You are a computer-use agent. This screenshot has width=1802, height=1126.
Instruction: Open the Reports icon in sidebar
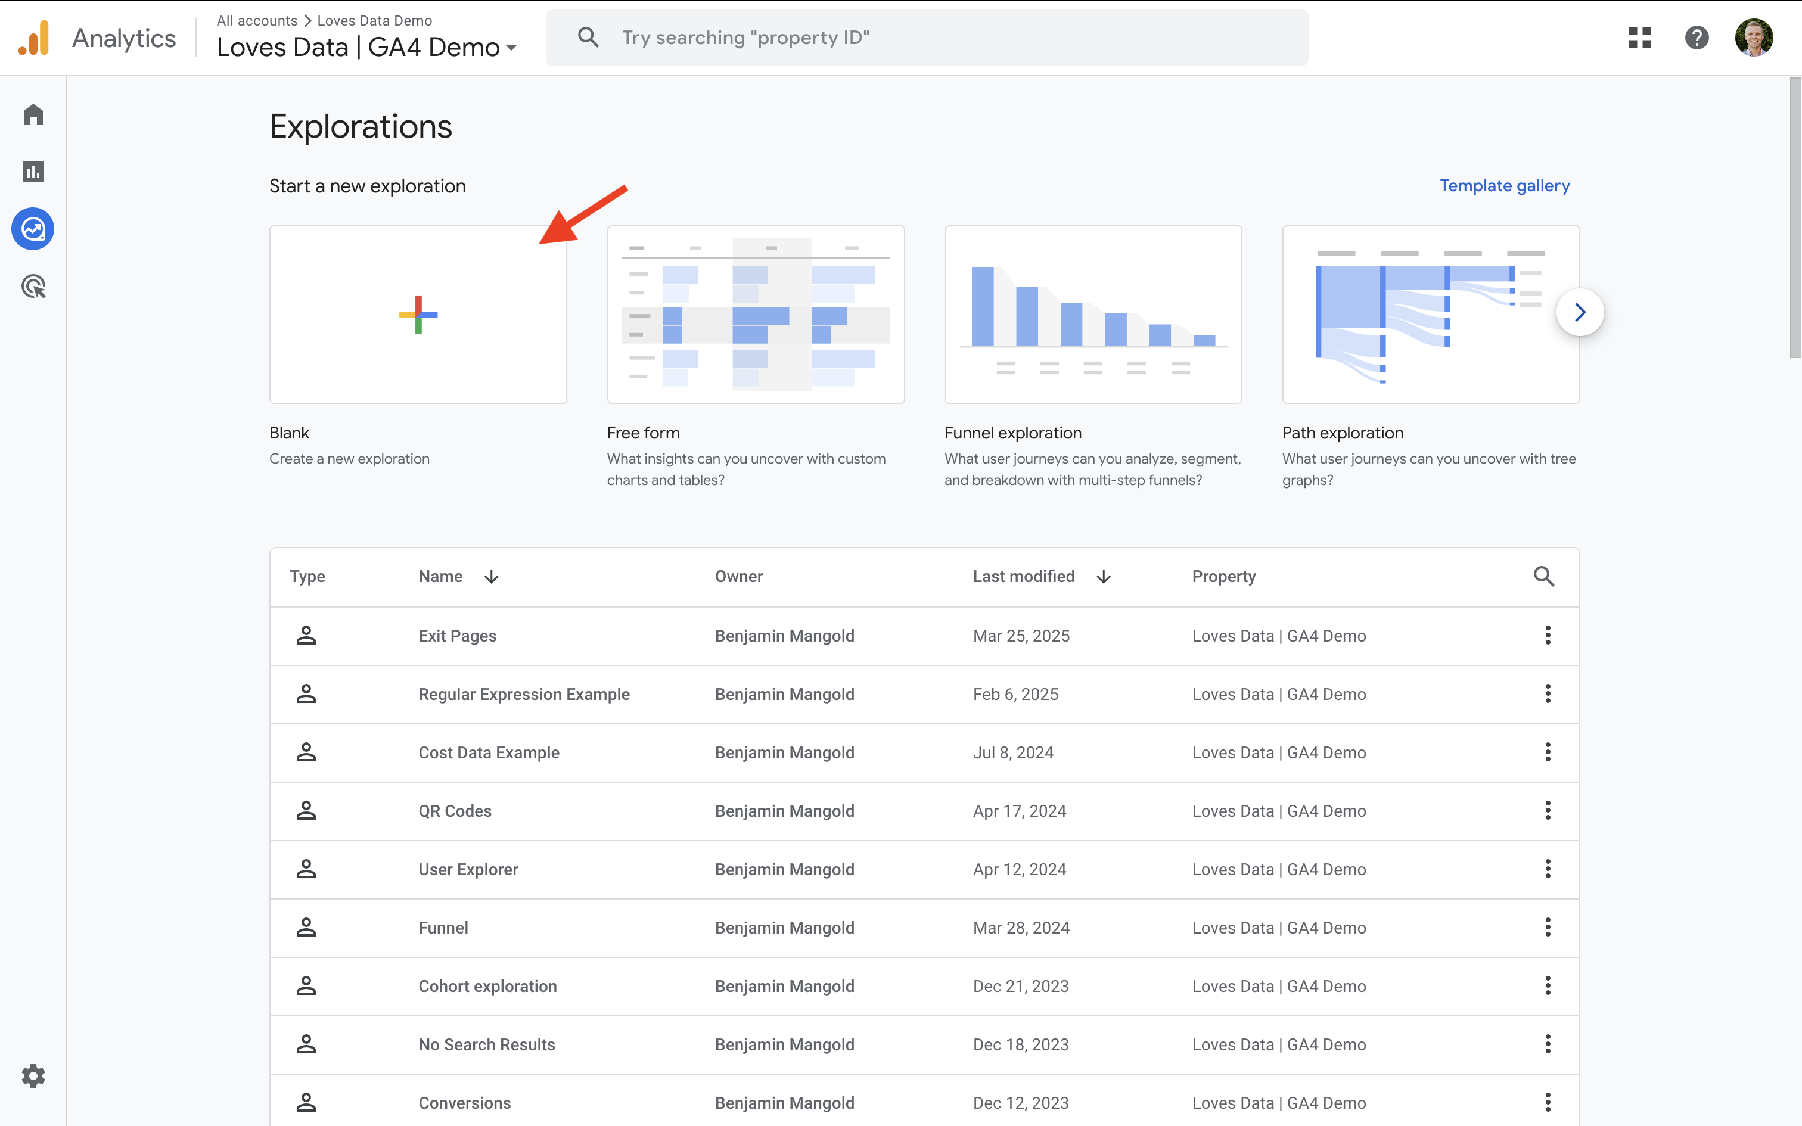coord(33,172)
